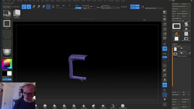Activate Edit mode button

pyautogui.click(x=24, y=7)
